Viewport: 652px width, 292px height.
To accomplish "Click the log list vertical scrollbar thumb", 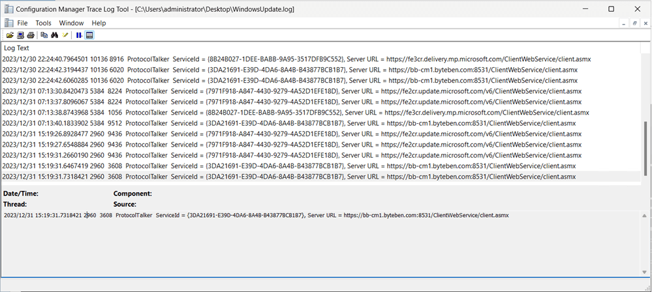I will pos(645,147).
